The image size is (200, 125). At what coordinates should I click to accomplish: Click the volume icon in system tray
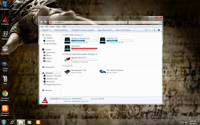click(186, 122)
